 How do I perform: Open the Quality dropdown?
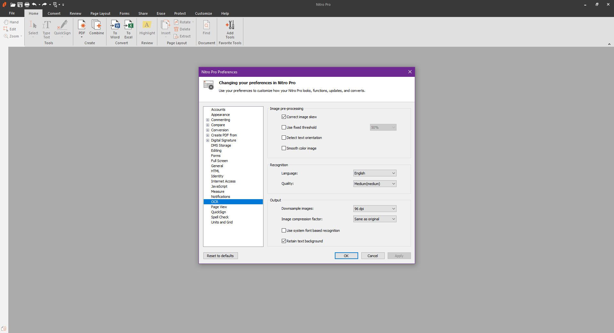tap(375, 184)
